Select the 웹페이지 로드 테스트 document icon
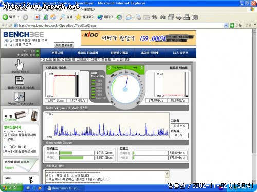 (20, 80)
